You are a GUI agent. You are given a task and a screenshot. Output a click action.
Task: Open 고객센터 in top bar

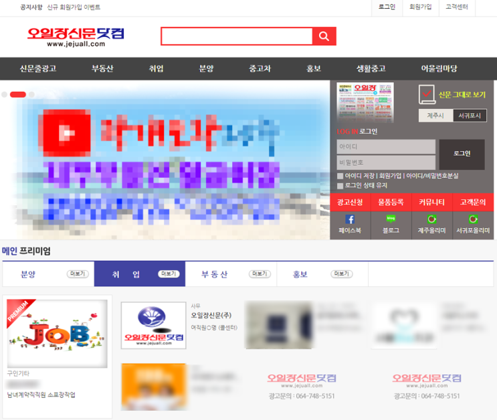[457, 7]
